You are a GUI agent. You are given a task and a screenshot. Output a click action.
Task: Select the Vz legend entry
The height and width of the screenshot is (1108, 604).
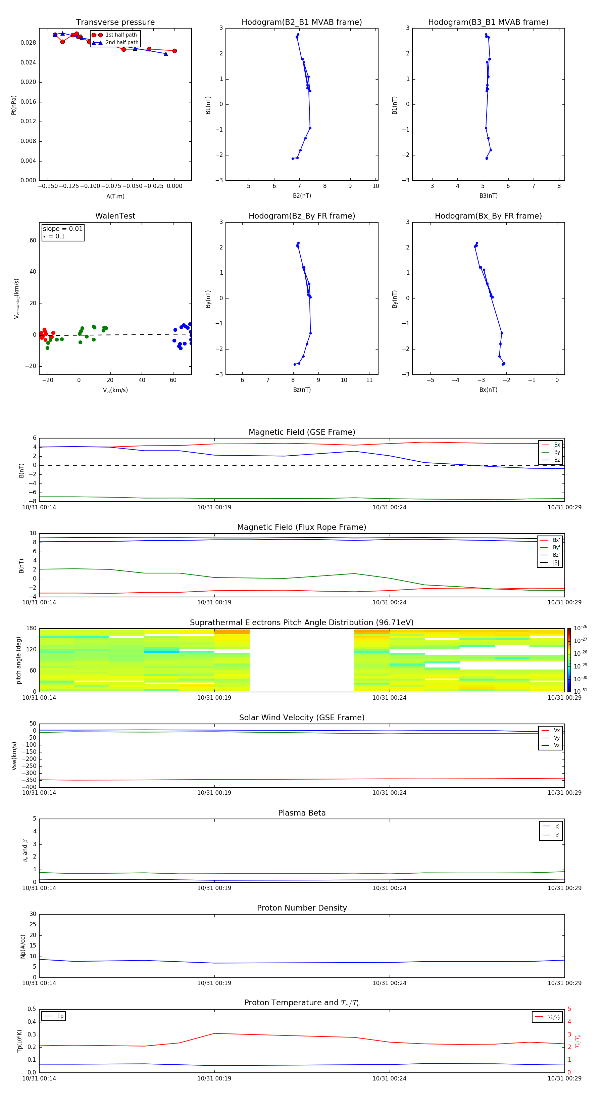pyautogui.click(x=551, y=745)
